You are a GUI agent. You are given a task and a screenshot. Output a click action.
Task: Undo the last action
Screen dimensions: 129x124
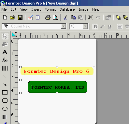[x=98, y=17]
